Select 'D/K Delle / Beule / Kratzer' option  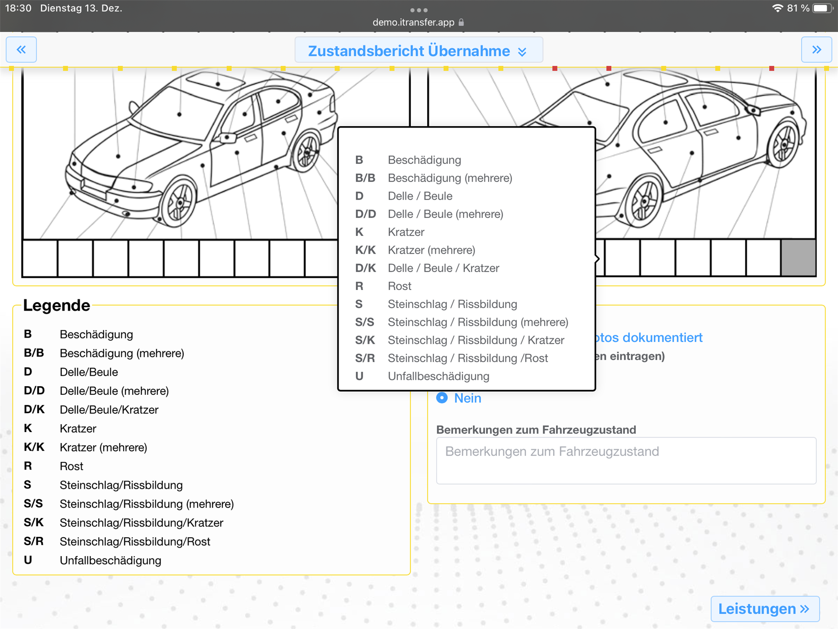(x=443, y=268)
